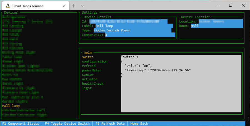Select the sensor capability
Image resolution: width=250 pixels, height=126 pixels.
point(88,75)
